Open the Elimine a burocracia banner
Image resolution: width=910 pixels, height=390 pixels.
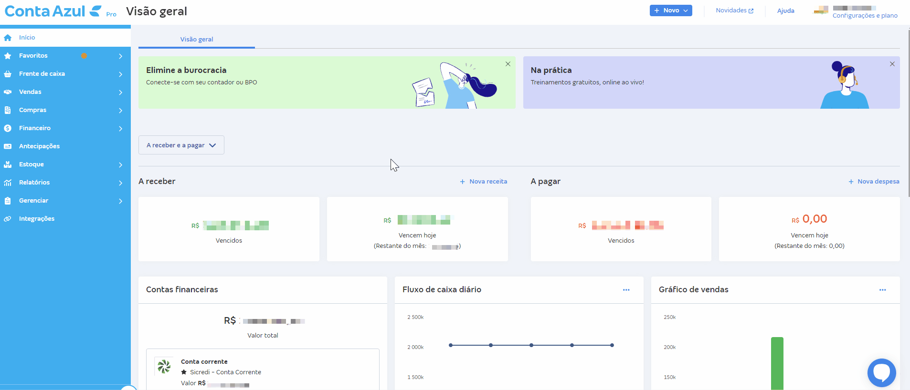pos(327,82)
